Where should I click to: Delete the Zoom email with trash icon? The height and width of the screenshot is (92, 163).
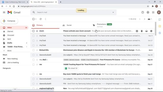[142, 31]
